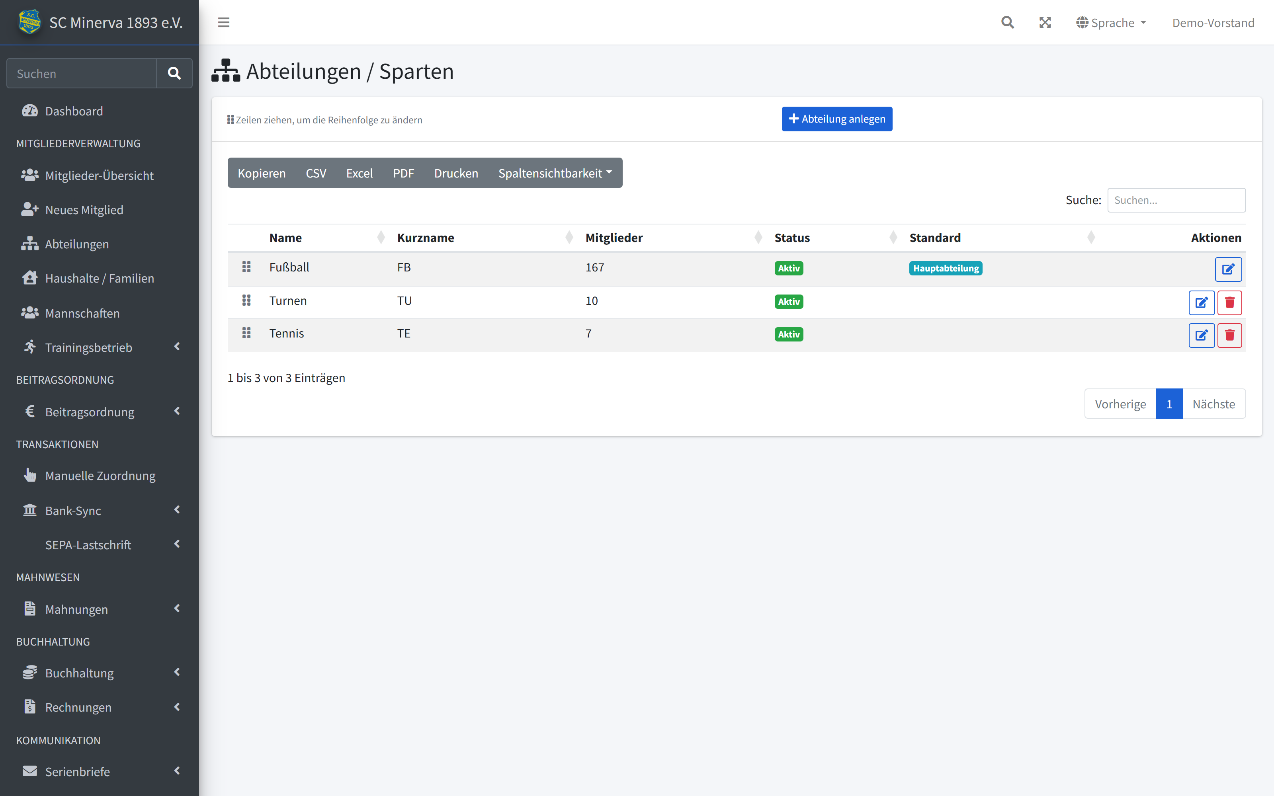Toggle fullscreen with the expand arrows icon
1274x796 pixels.
[x=1045, y=23]
